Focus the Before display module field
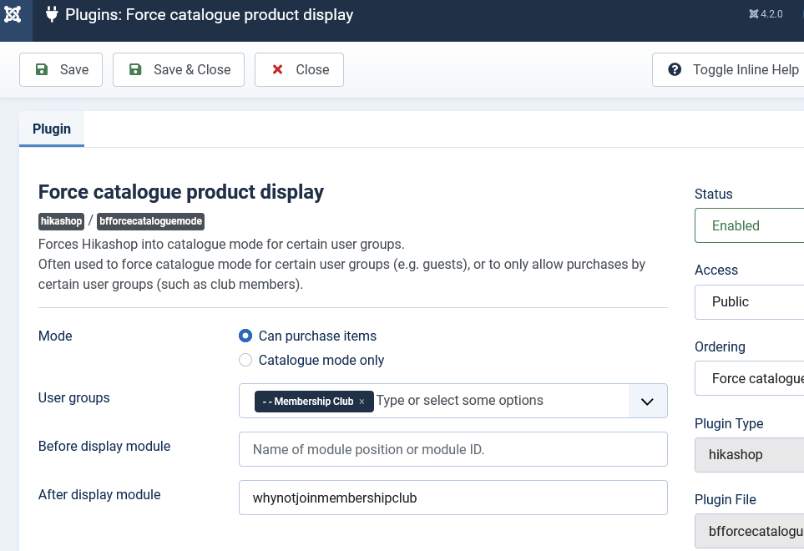This screenshot has width=804, height=551. pyautogui.click(x=453, y=449)
